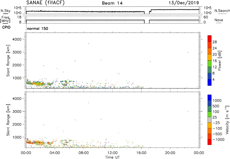Viewport: 230px width, 159px height.
Task: Click Slant Range [km] label of power panel
Action: [x=8, y=61]
